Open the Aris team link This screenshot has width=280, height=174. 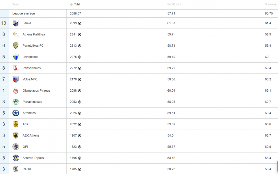coord(25,124)
